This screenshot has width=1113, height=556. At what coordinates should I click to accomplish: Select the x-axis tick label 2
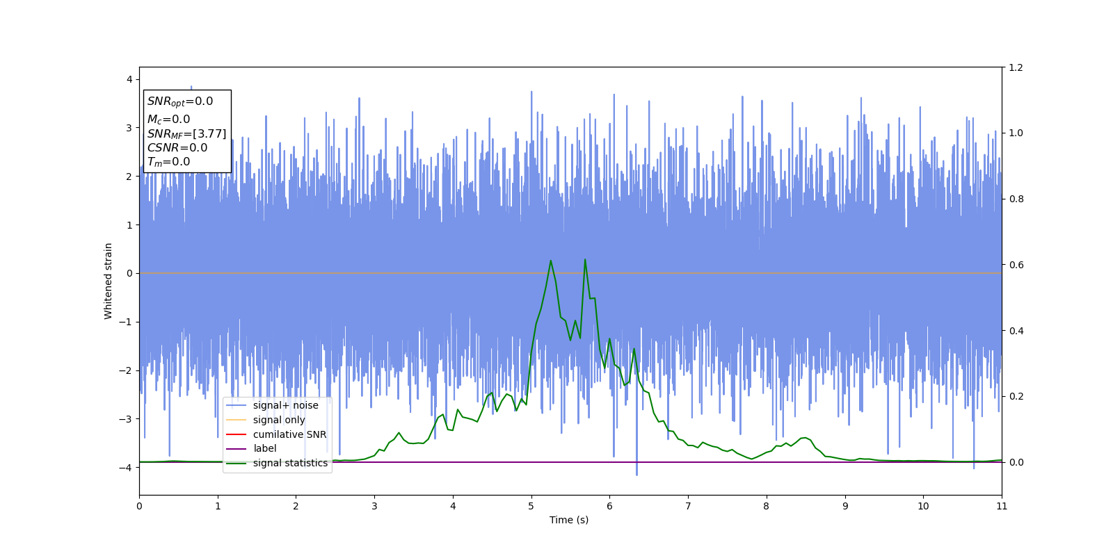point(296,506)
